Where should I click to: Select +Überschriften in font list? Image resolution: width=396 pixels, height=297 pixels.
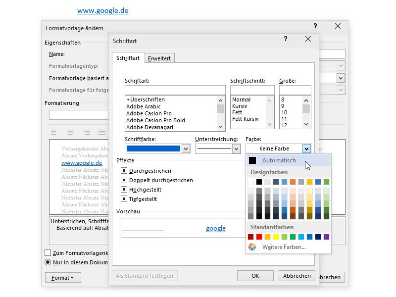(x=146, y=99)
